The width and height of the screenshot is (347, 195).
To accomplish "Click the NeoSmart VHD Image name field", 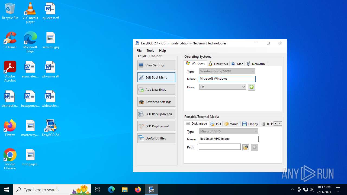I will pyautogui.click(x=229, y=139).
